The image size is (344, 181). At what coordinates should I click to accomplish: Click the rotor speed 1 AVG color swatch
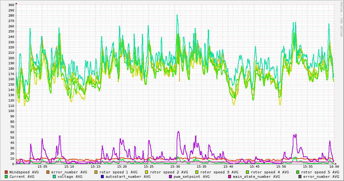tap(96, 172)
